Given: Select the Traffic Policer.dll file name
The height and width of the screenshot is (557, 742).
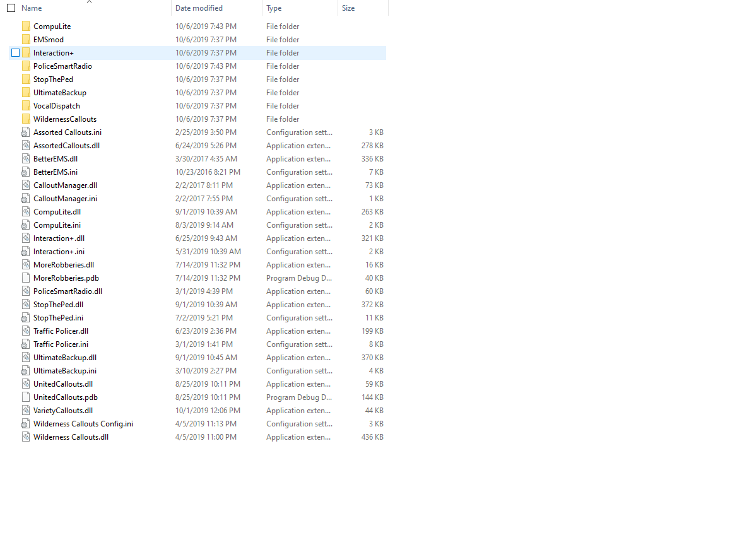Looking at the screenshot, I should tap(61, 331).
